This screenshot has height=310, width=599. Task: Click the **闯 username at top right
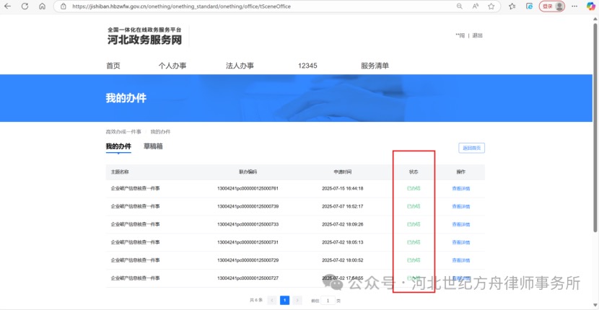pyautogui.click(x=460, y=35)
